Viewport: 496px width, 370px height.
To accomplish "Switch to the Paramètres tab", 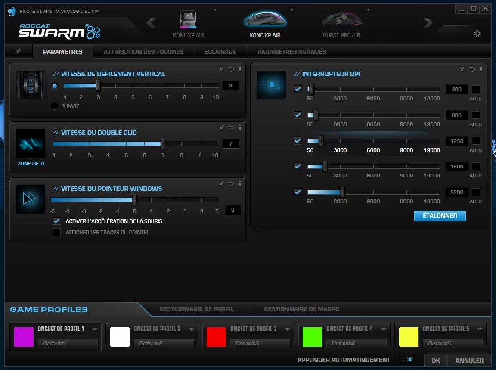I will (x=62, y=52).
